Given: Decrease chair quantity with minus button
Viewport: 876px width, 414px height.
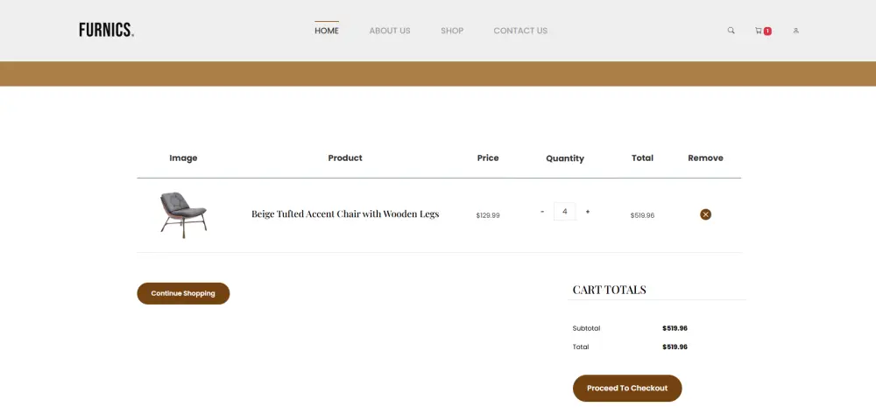Looking at the screenshot, I should click(542, 212).
